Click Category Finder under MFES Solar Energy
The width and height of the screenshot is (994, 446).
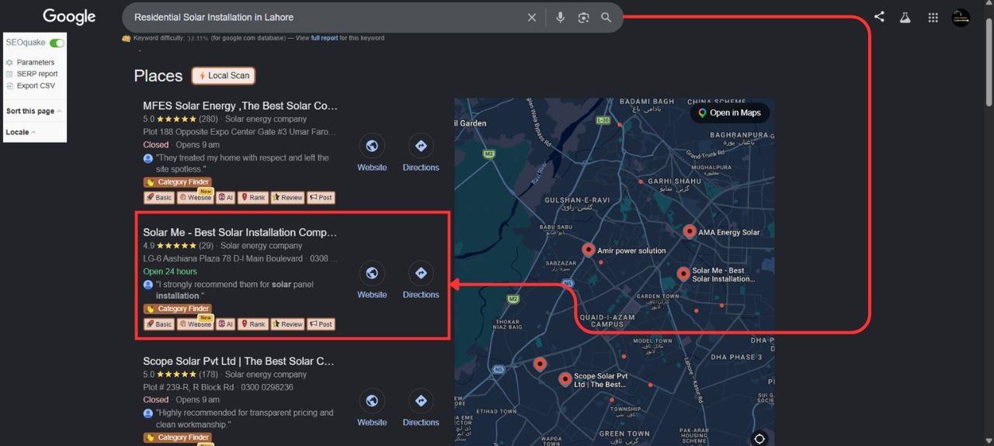176,182
